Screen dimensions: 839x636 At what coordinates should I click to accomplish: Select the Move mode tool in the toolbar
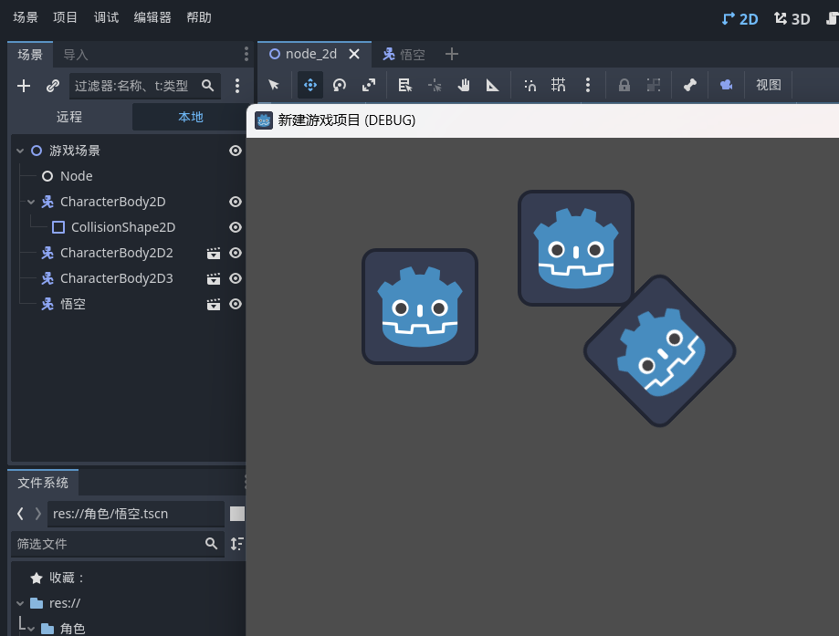[309, 85]
